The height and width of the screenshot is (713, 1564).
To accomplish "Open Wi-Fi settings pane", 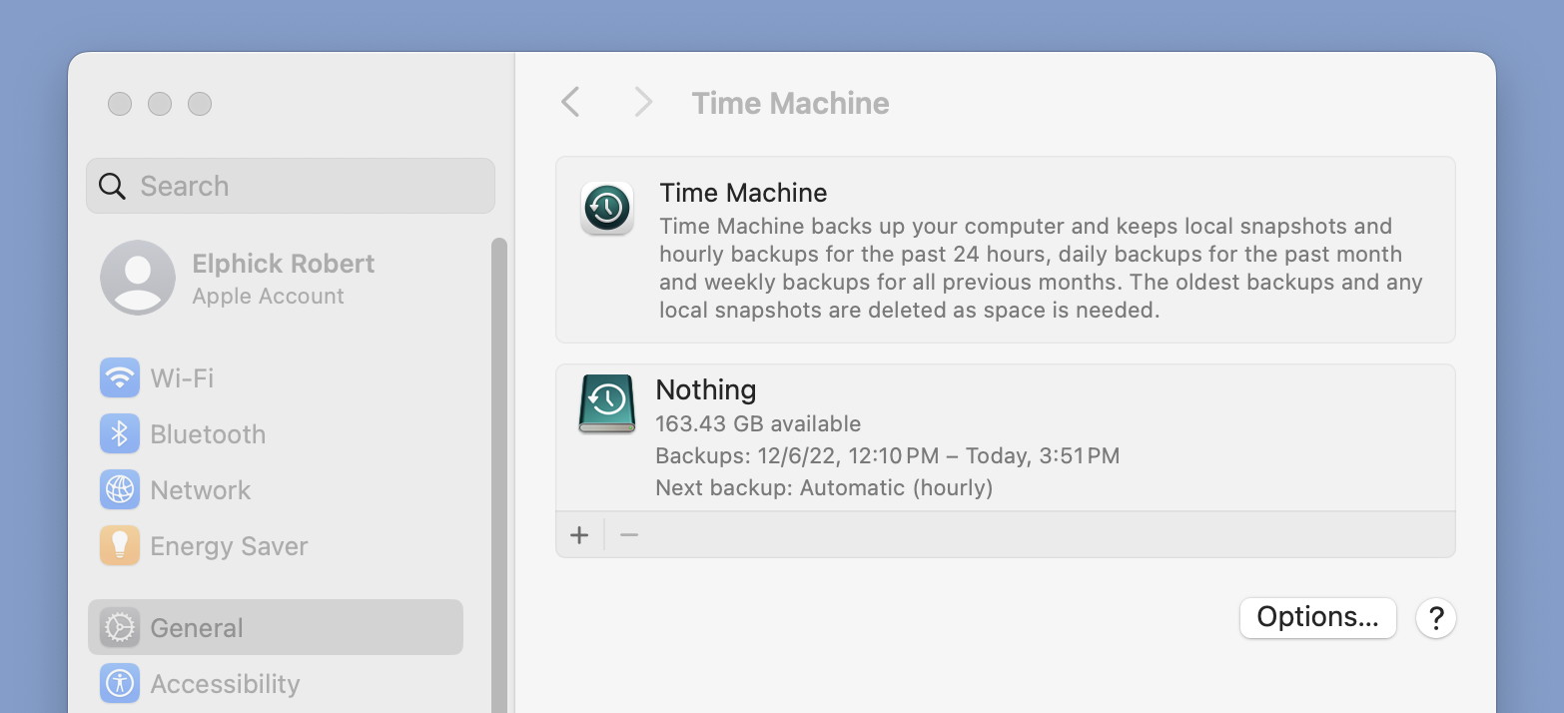I will tap(276, 378).
